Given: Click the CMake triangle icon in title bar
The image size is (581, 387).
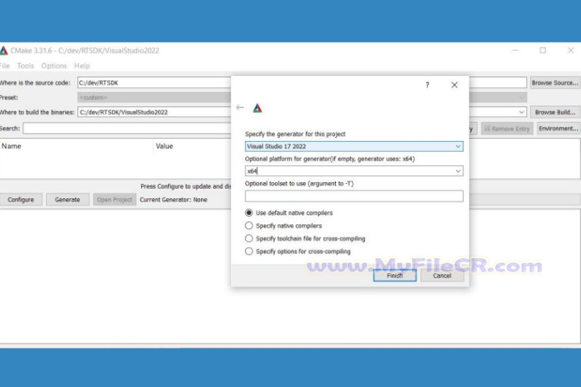Looking at the screenshot, I should [x=3, y=50].
